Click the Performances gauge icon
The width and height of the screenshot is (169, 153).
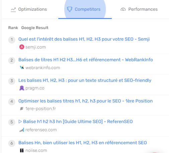(x=123, y=9)
